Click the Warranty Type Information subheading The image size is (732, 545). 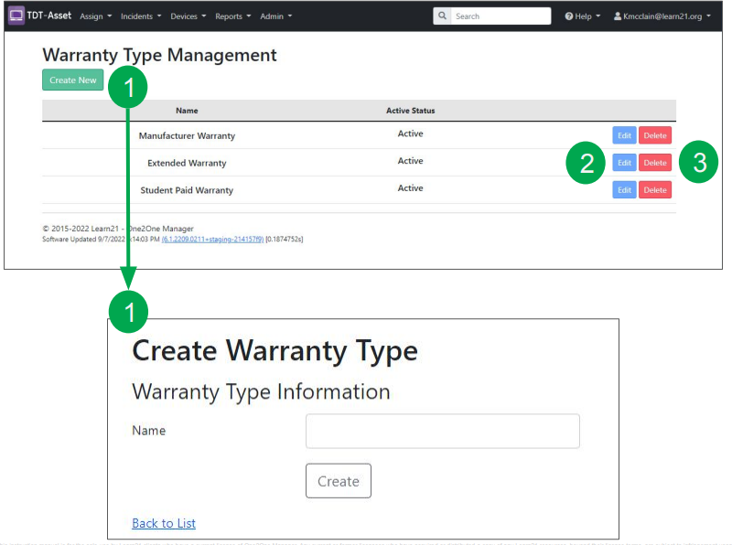point(261,391)
